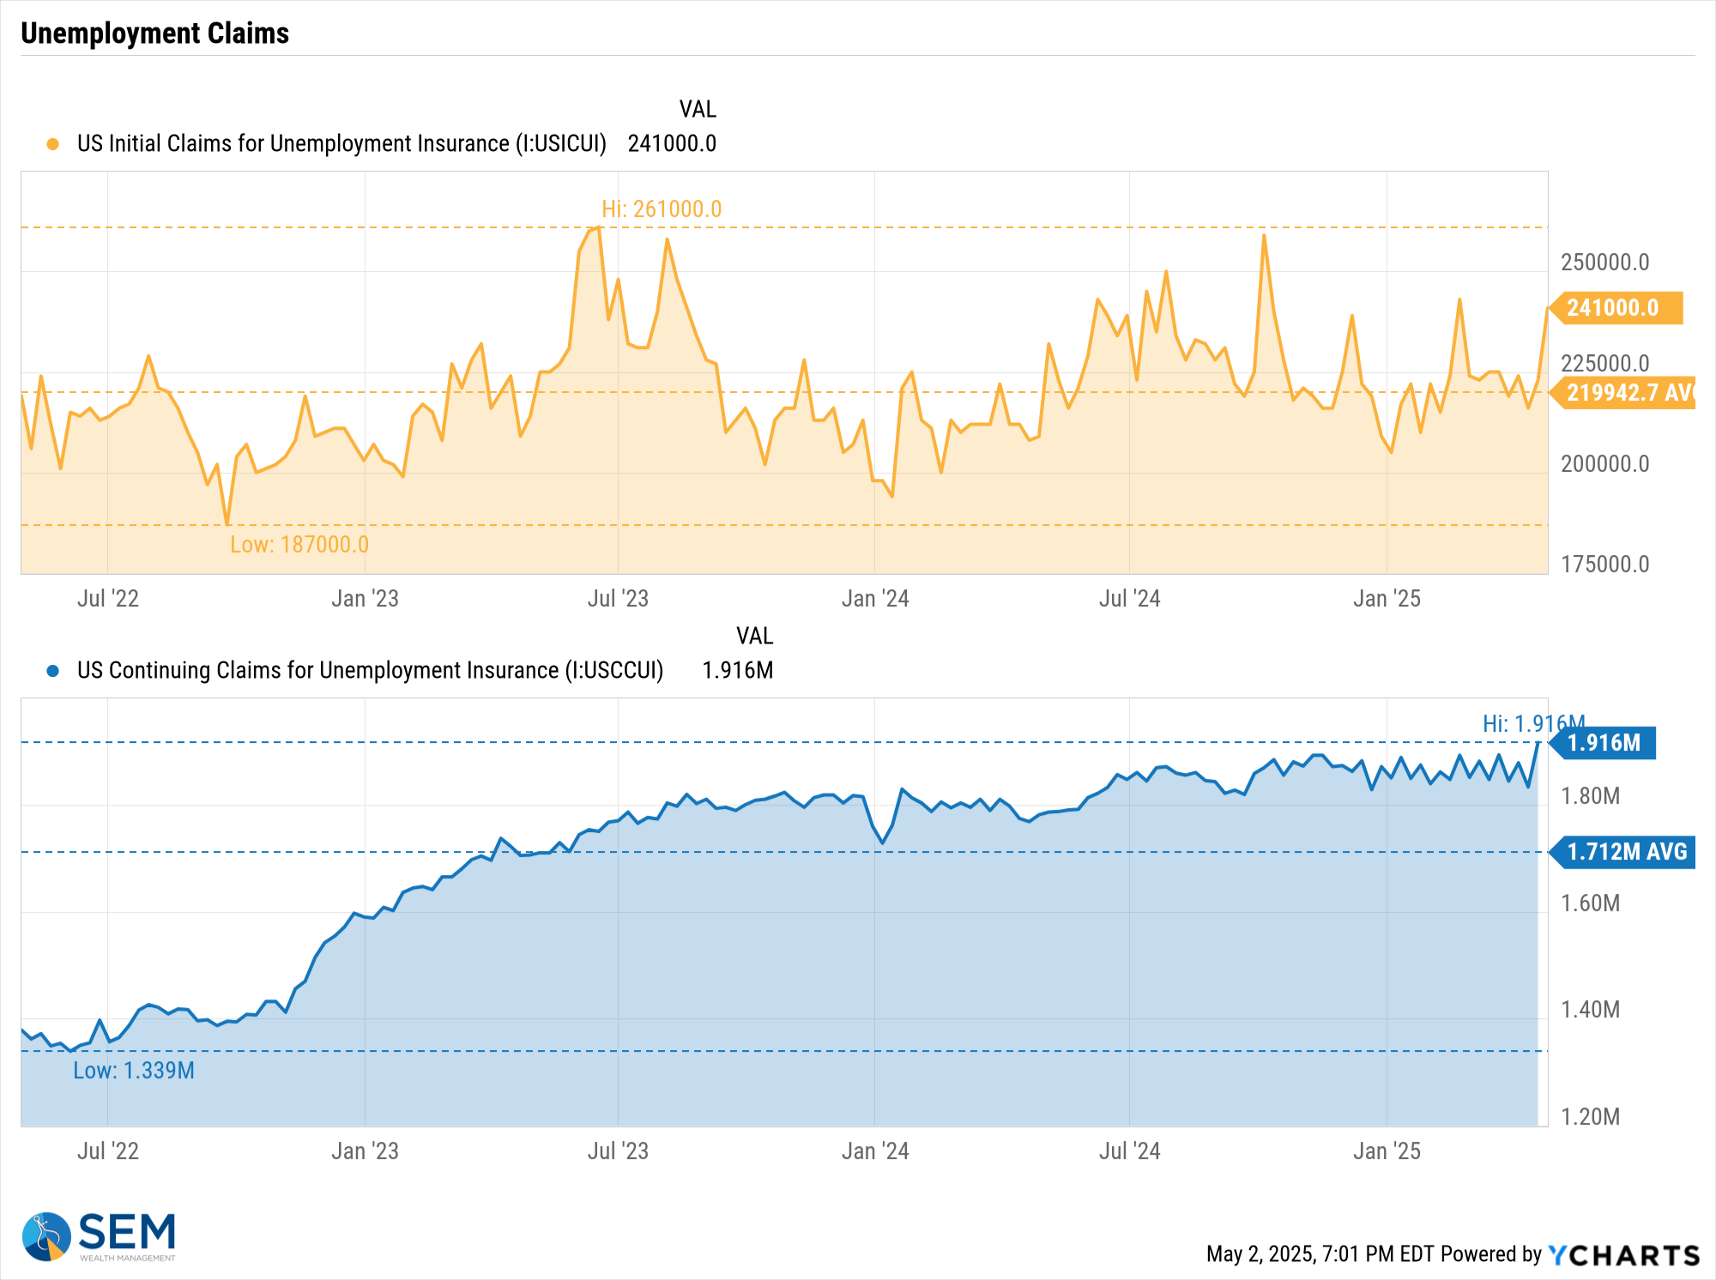
Task: Click the 1.60M y-axis label
Action: 1590,903
